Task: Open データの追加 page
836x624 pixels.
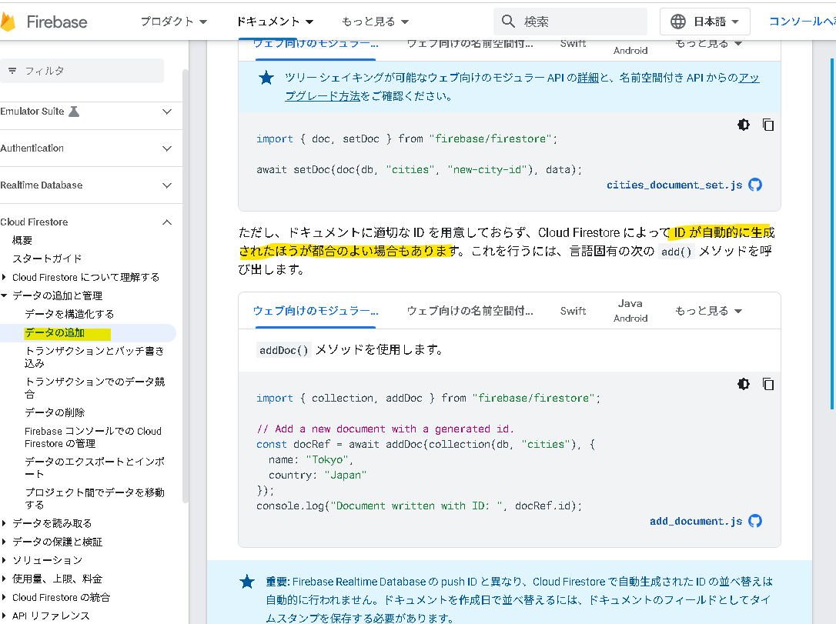Action: [x=55, y=333]
